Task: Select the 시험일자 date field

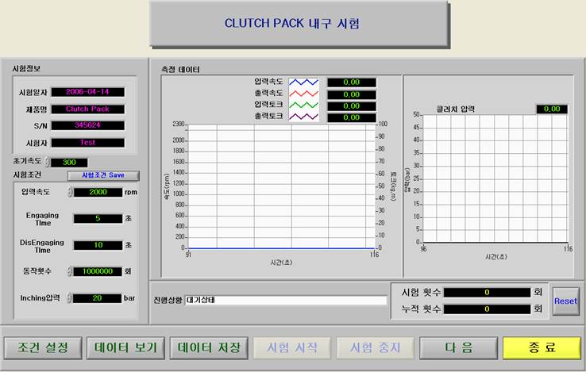Action: [88, 92]
